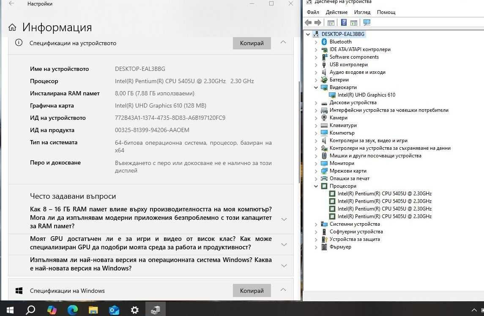Click the back arrow in Настройки window

[x=11, y=4]
